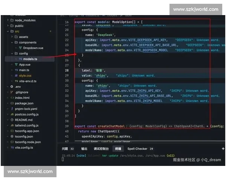Open pnpm-lock.yaml file
Screen dimensions: 226x181
pos(26,109)
